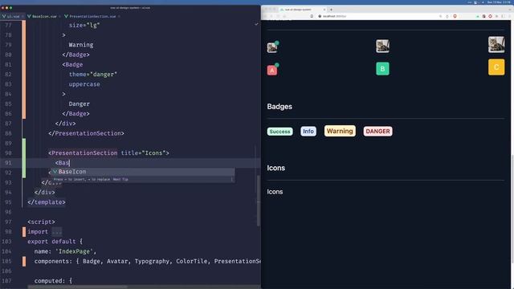Click the closing PresentationSection tag on line 88

tap(86, 133)
